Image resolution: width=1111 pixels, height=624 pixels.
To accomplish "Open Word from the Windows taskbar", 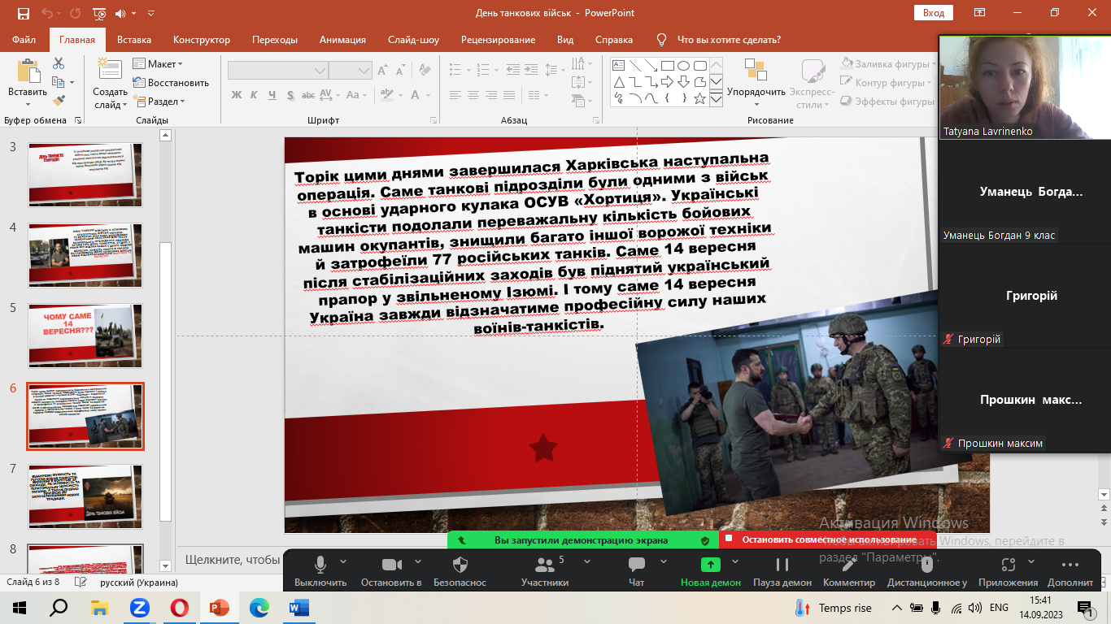I will [298, 607].
